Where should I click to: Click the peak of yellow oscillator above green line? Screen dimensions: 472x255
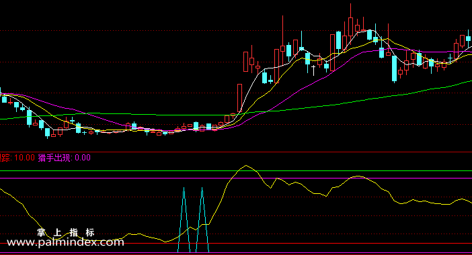pos(246,166)
